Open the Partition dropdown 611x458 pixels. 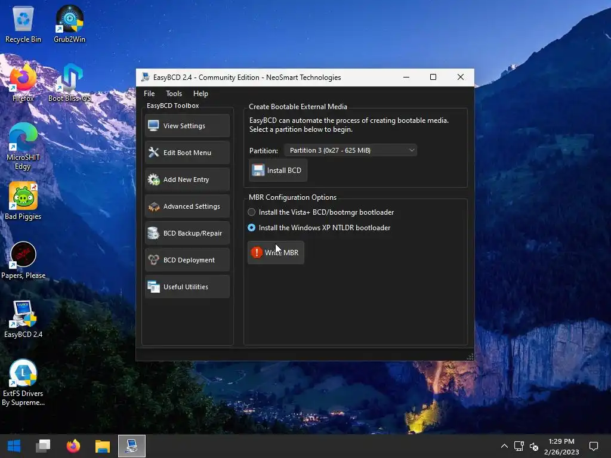(350, 150)
